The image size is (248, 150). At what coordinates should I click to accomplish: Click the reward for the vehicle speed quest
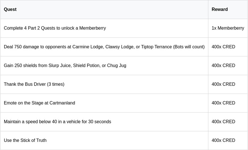click(223, 121)
